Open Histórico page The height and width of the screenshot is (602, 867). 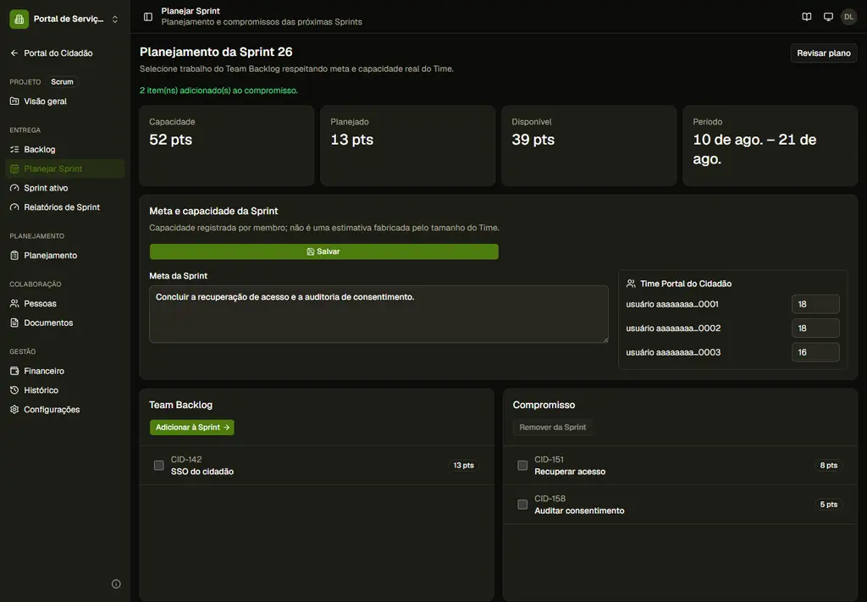point(65,390)
